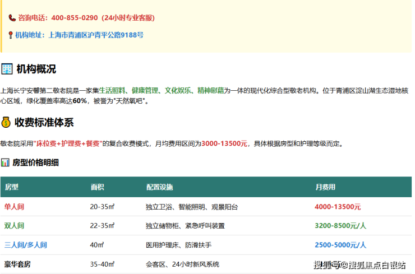This screenshot has height=274, width=415.
Task: Click the 2500-5000元/人 price
Action: click(x=340, y=245)
